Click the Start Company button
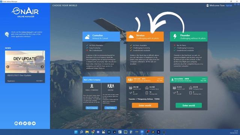This screenshot has height=135, width=240. click(x=92, y=108)
